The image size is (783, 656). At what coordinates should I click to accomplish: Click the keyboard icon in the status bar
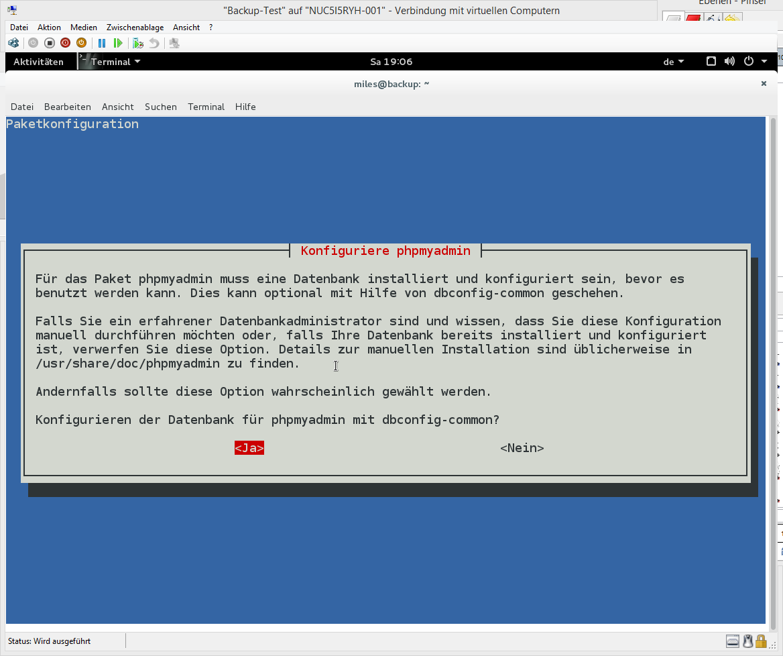[x=733, y=641]
